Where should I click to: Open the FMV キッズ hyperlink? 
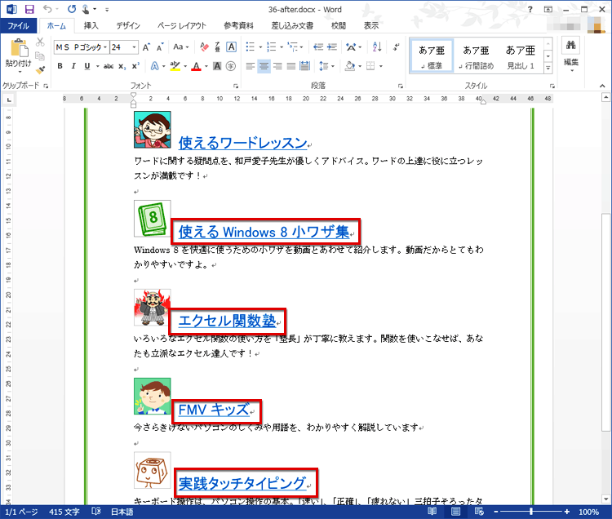tap(214, 410)
